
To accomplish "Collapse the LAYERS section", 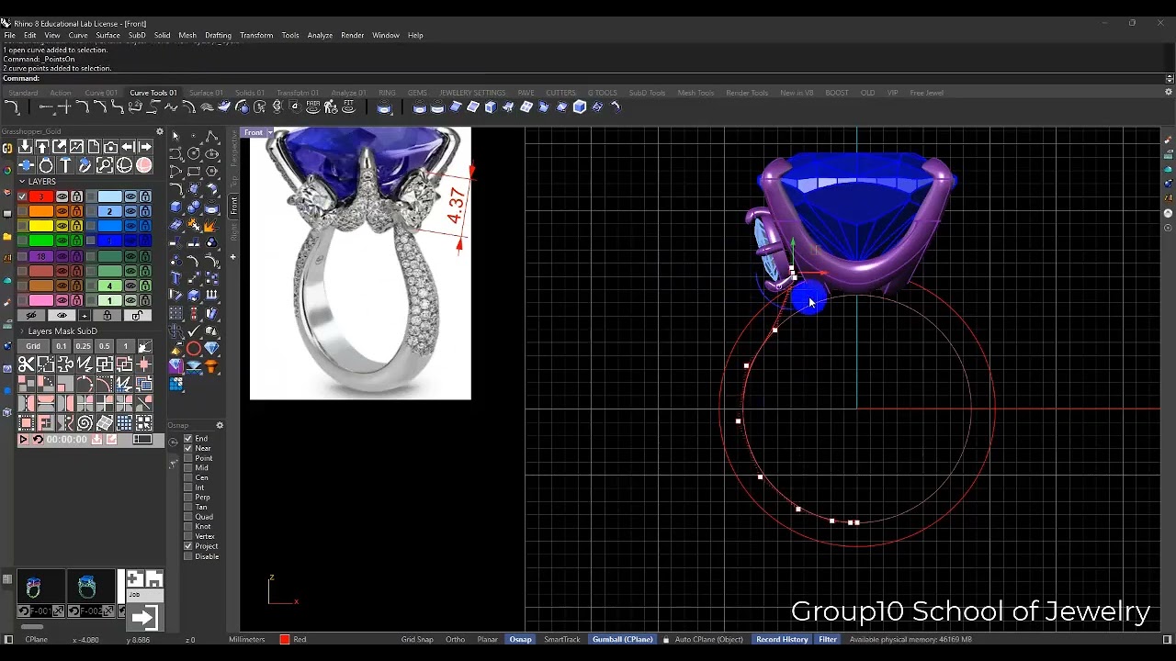I will [22, 182].
